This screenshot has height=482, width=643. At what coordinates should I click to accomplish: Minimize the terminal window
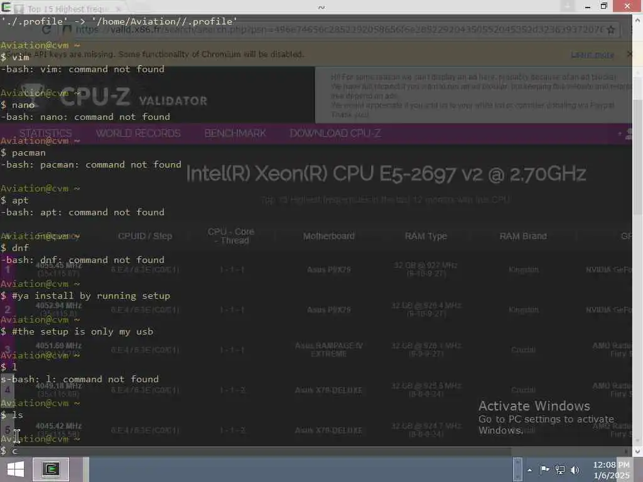(588, 6)
